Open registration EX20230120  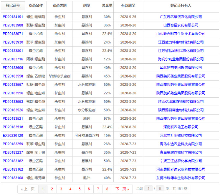[x=13, y=135]
